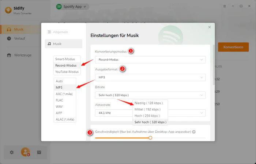256x164 pixels.
Task: Click the mail envelope icon
Action: click(39, 152)
